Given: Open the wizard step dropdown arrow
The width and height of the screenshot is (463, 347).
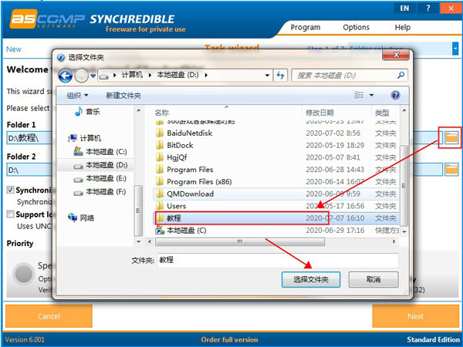Looking at the screenshot, I should 455,49.
